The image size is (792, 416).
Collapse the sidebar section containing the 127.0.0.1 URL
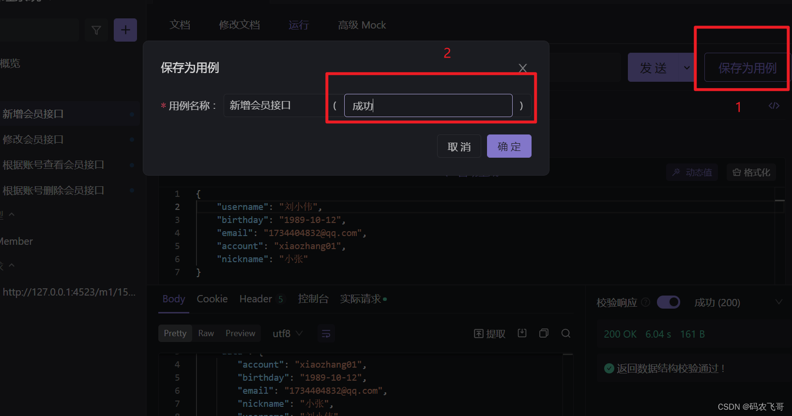click(12, 266)
